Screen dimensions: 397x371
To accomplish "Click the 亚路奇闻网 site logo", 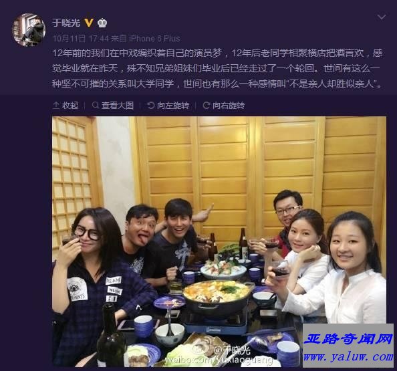I will (348, 339).
